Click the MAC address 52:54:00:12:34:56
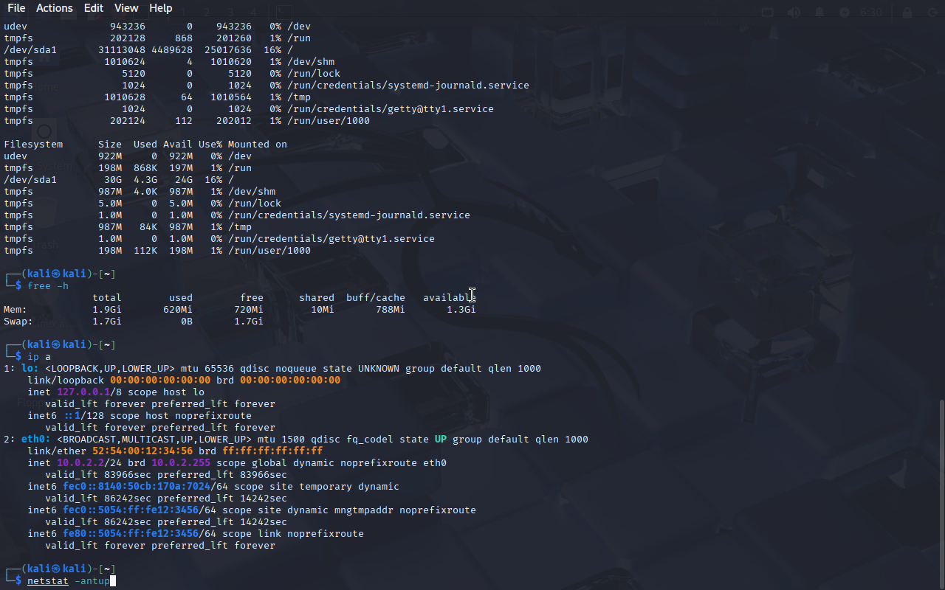The height and width of the screenshot is (590, 945). pyautogui.click(x=142, y=451)
